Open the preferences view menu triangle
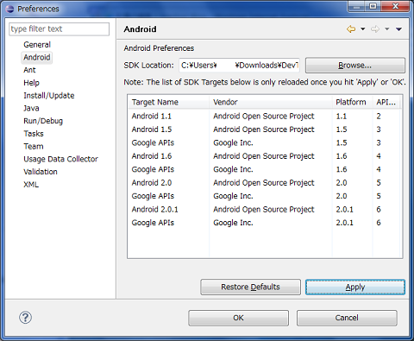The height and width of the screenshot is (341, 414). pos(398,29)
